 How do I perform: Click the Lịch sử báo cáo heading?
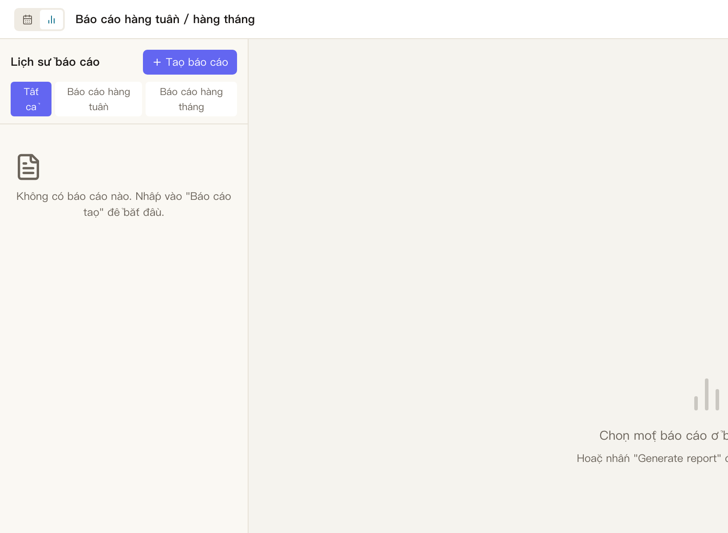(x=55, y=62)
